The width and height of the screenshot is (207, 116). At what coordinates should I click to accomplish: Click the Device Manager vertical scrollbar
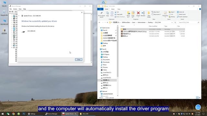pos(91,41)
